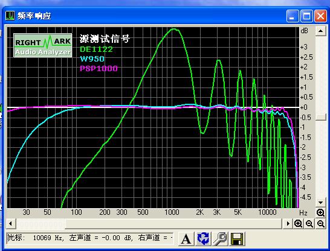Click the spectrum app icon in title bar
Viewport: 330px width, 251px height.
tap(10, 16)
